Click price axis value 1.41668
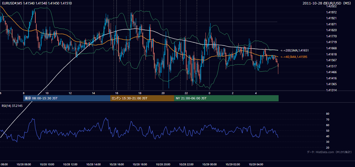 [332, 48]
